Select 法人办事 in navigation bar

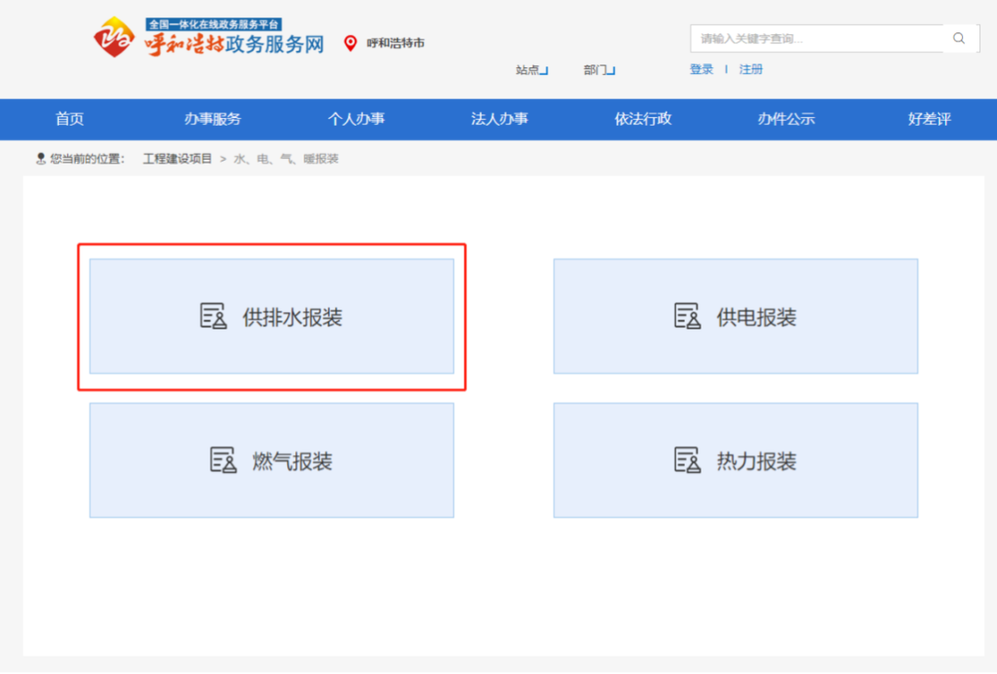pos(499,119)
